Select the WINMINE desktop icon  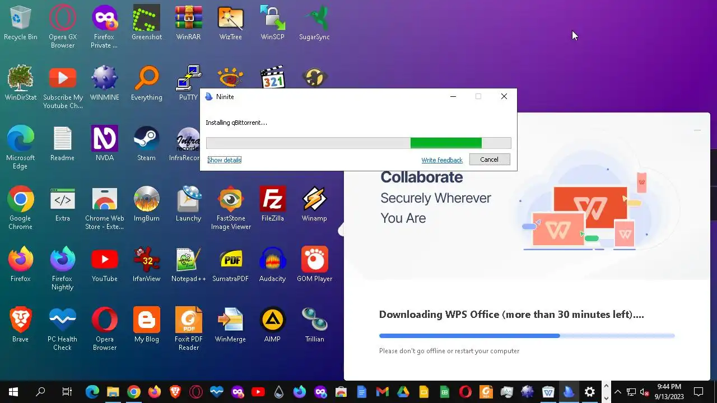pyautogui.click(x=105, y=84)
